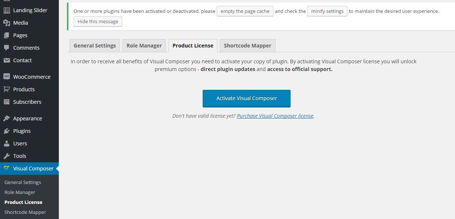Click the minify settings button

click(327, 11)
